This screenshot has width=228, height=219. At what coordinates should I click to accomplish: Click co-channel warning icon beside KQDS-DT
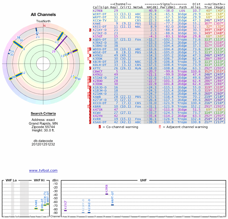(x=90, y=39)
